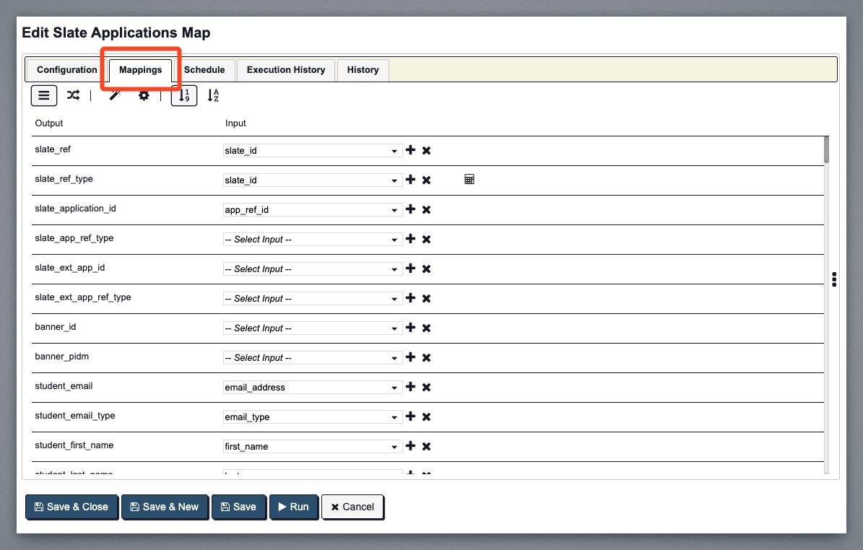Screen dimensions: 863x550
Task: Clear the banner_id mapping with X icon
Action: (426, 328)
